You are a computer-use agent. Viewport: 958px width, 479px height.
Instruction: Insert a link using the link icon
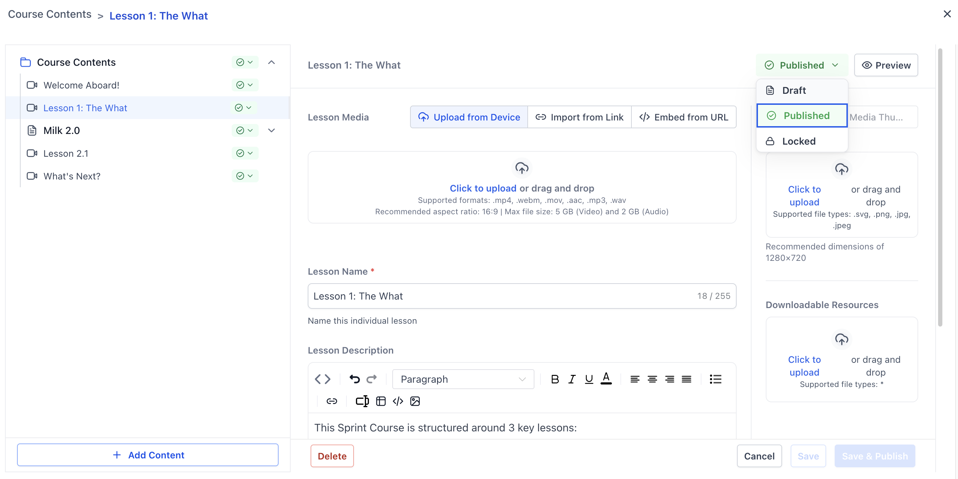[x=332, y=401]
